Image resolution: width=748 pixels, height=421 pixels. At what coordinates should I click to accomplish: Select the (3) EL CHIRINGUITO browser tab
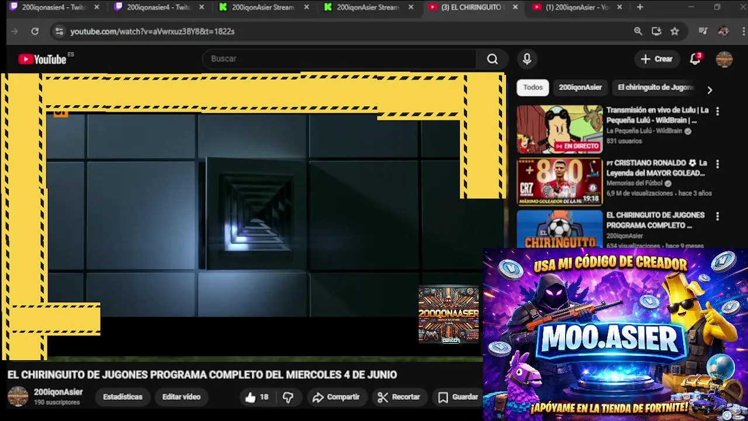(466, 8)
